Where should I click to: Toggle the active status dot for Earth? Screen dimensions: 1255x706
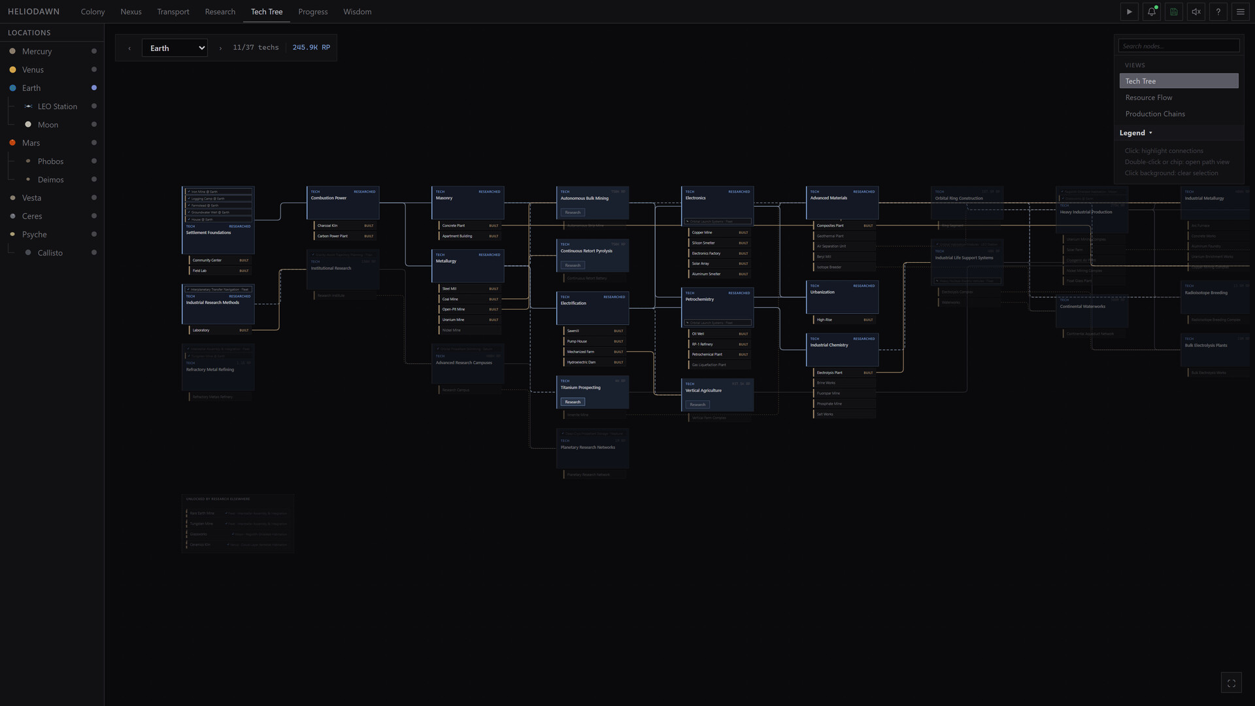click(94, 88)
